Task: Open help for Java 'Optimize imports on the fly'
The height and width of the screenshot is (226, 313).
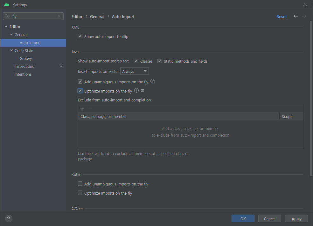Action: coord(136,91)
